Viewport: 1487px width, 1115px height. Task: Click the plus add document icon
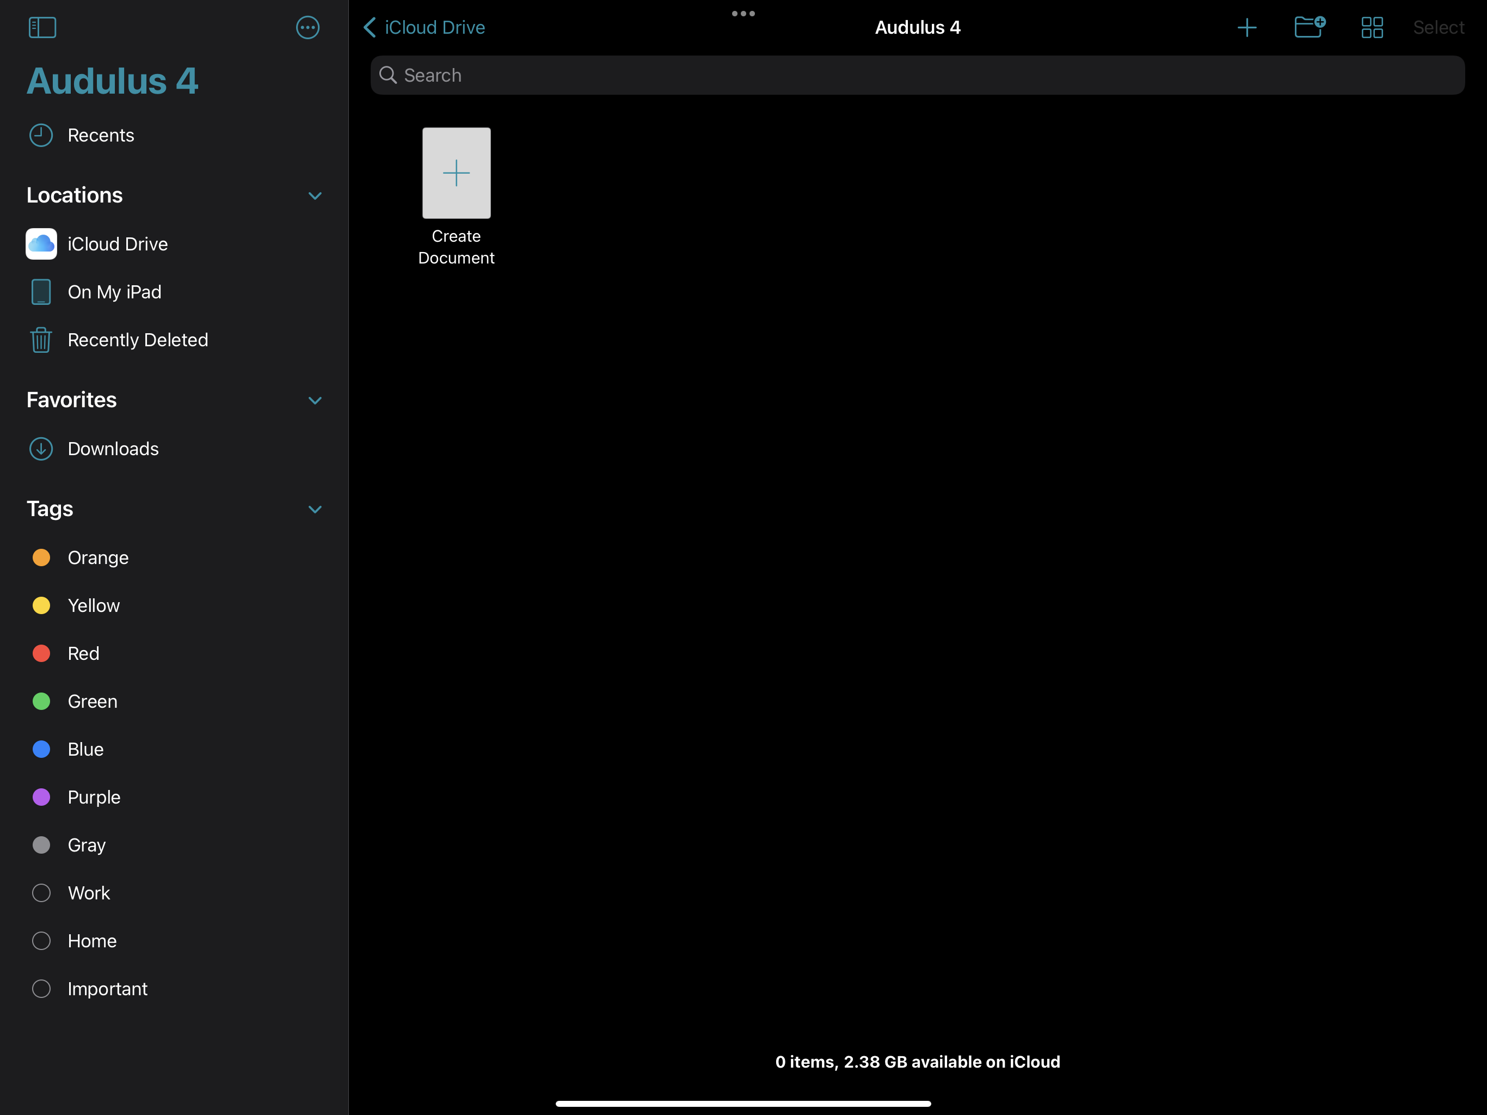[1246, 28]
